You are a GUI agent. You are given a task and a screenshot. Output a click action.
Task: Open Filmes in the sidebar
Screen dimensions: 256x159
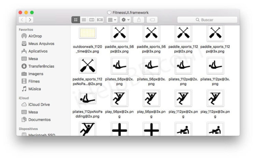[x=30, y=81]
